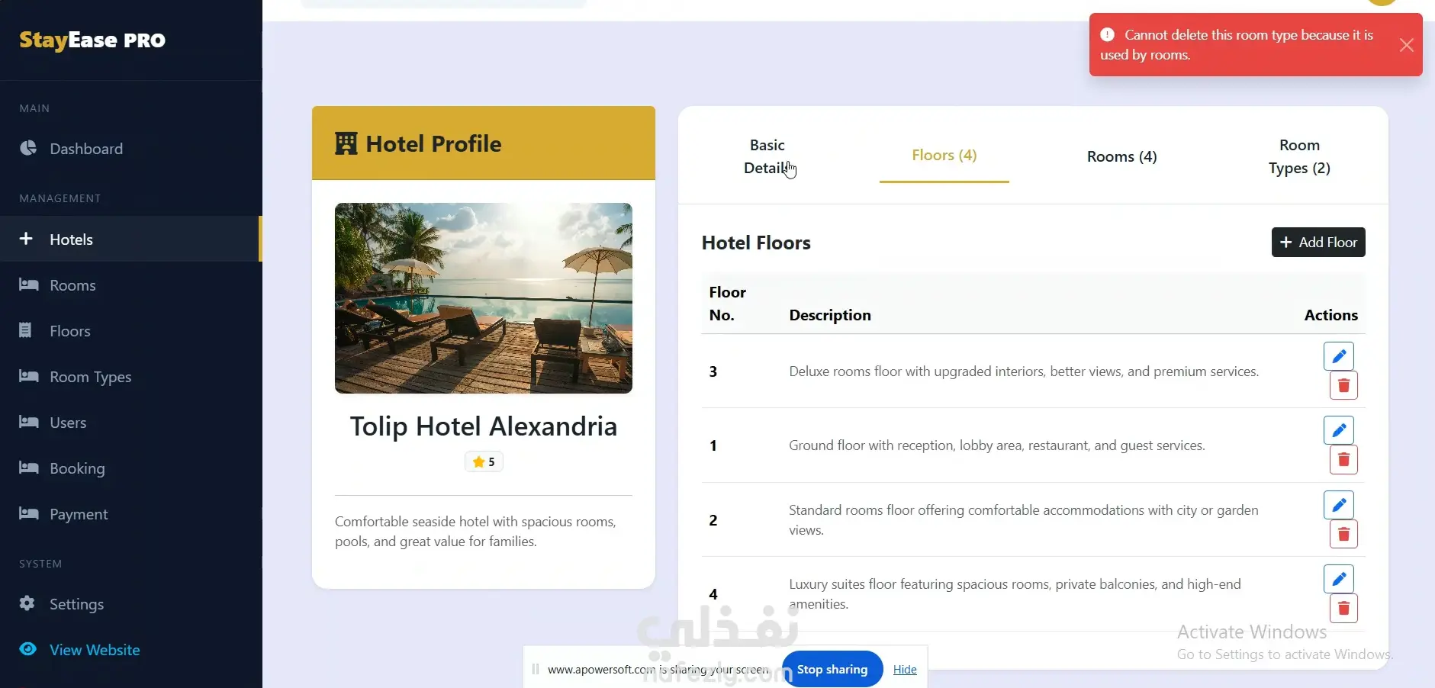Delete floor 4 with the trash icon
Image resolution: width=1435 pixels, height=688 pixels.
[x=1343, y=608]
